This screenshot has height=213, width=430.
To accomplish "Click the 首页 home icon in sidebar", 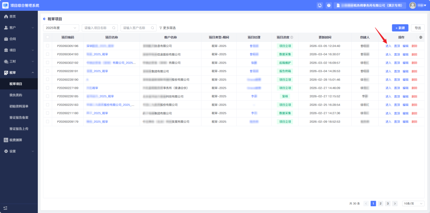I will click(x=6, y=16).
